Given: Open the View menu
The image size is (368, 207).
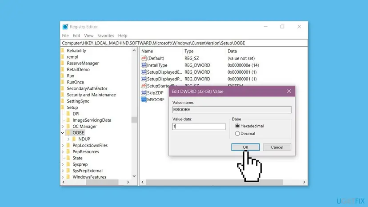Looking at the screenshot, I should [89, 36].
